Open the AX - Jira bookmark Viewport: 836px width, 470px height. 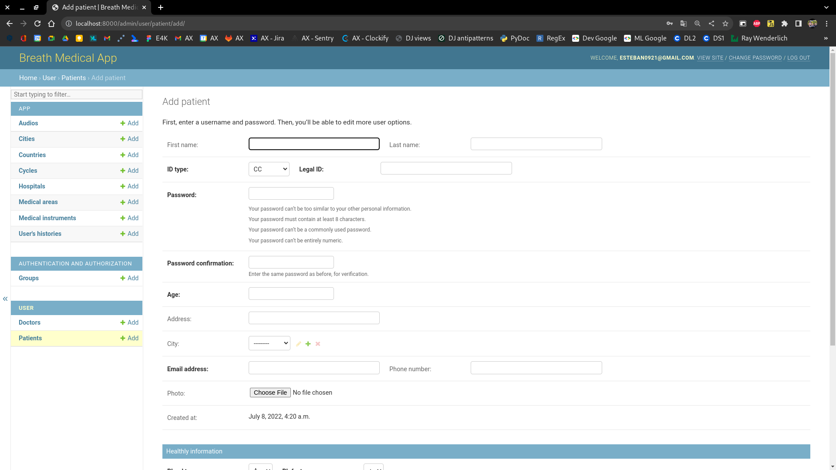tap(267, 38)
